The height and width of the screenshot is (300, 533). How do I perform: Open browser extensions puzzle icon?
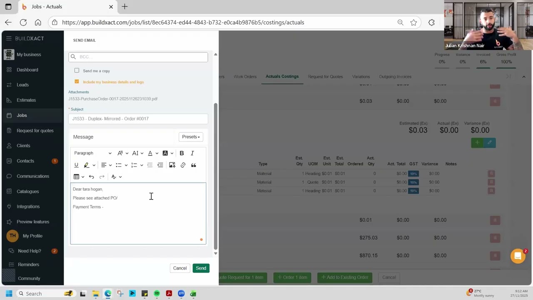point(431,22)
